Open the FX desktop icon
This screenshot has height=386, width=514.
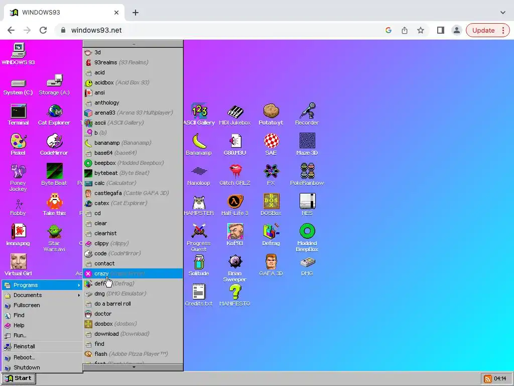[x=271, y=174]
